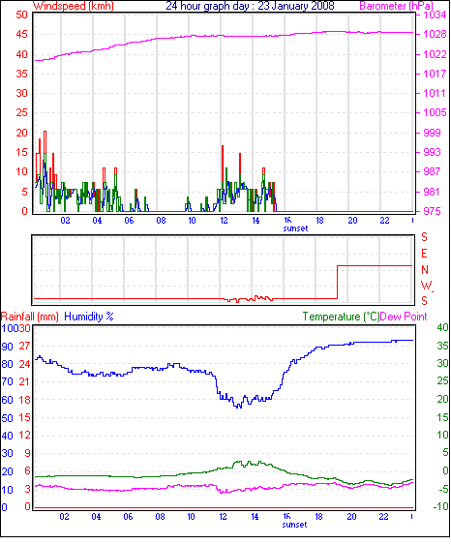Click the 975 value on barometer scale
The height and width of the screenshot is (545, 451).
tap(431, 211)
